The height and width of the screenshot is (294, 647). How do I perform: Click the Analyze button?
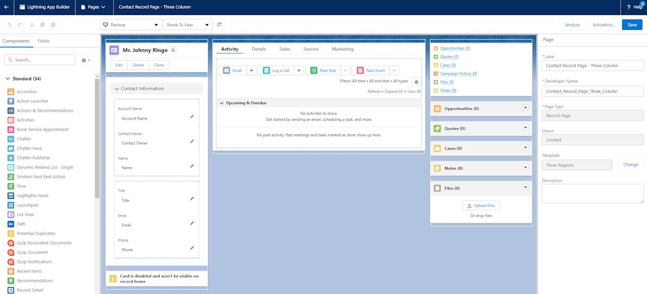point(572,25)
